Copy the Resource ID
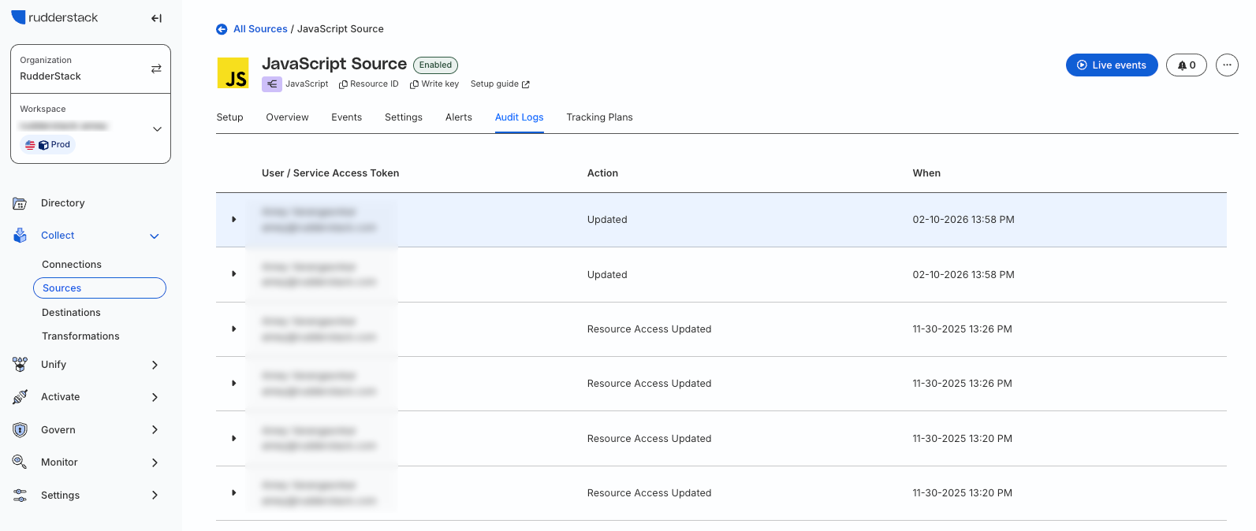This screenshot has height=531, width=1256. [368, 84]
